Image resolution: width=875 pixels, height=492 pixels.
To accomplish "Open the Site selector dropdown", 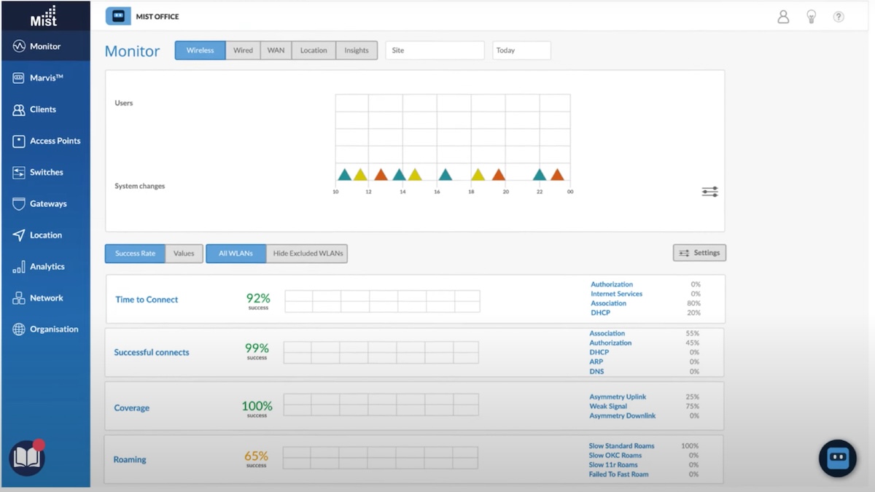I will tap(435, 50).
